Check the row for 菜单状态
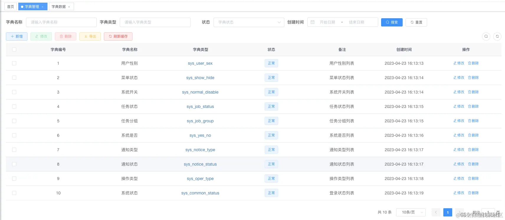This screenshot has height=220, width=505. click(x=14, y=78)
